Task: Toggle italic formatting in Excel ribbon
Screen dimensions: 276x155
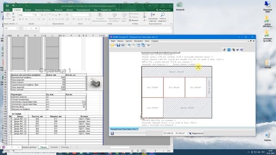Action: [x=23, y=19]
